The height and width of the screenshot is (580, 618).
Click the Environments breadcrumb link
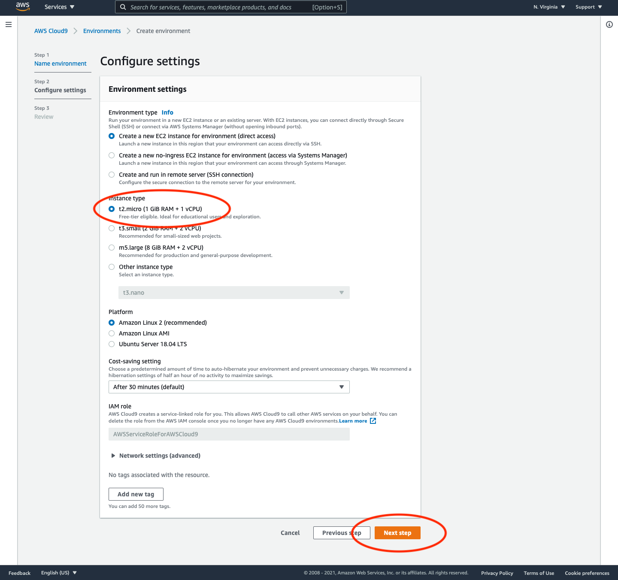point(102,31)
